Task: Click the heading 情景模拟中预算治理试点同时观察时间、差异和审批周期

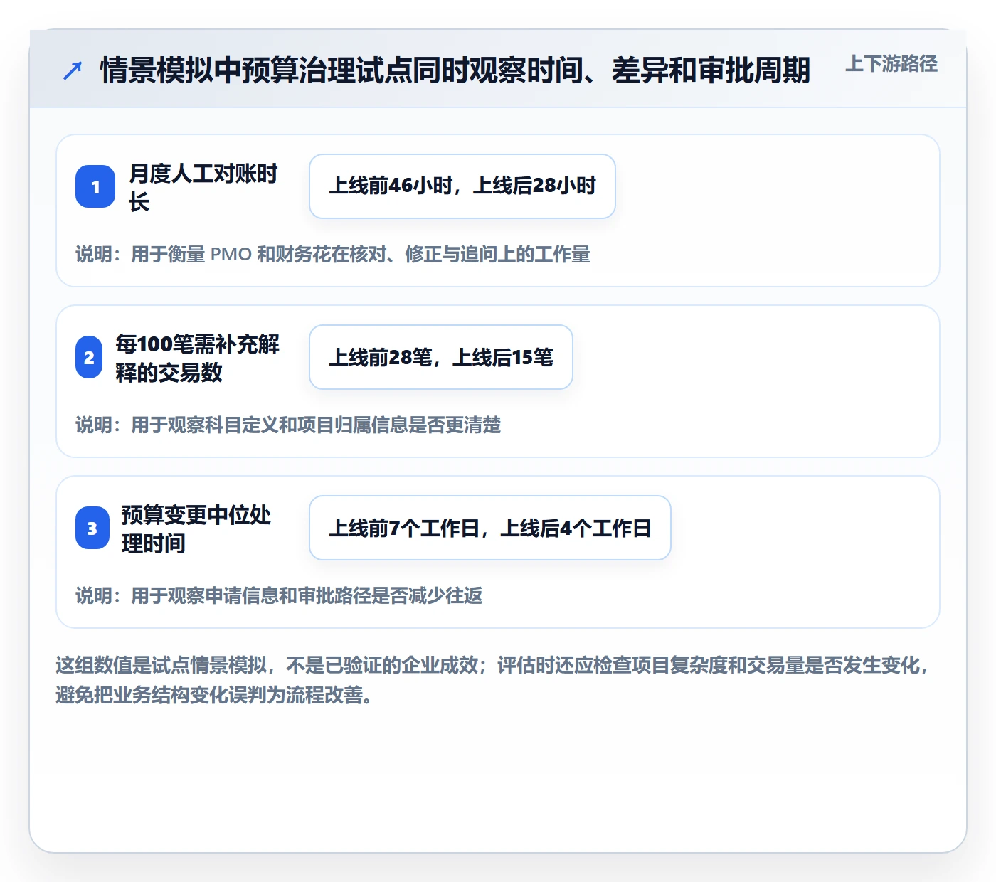Action: pos(455,70)
